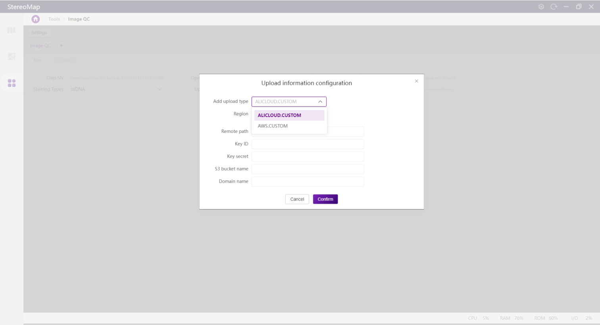Click the S3 bucket name field

308,169
